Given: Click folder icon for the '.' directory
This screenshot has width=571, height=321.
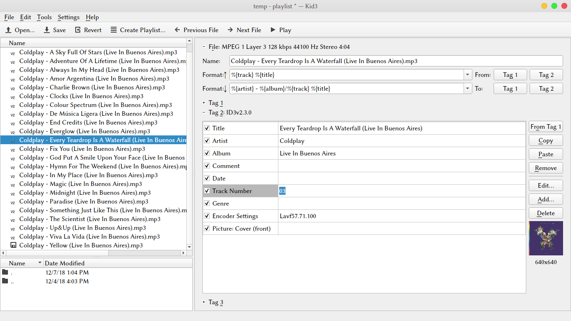Looking at the screenshot, I should (5, 273).
